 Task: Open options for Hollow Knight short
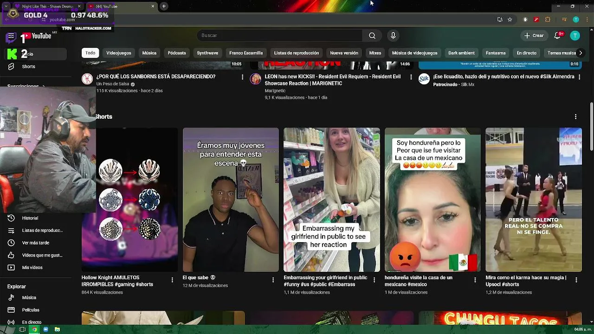(x=172, y=280)
